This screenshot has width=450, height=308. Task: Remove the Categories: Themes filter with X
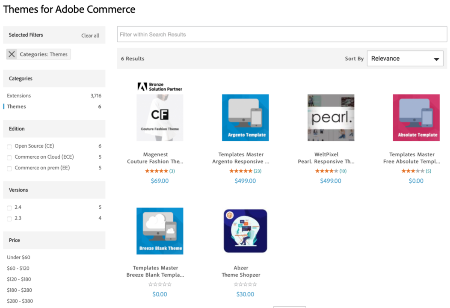[x=12, y=54]
